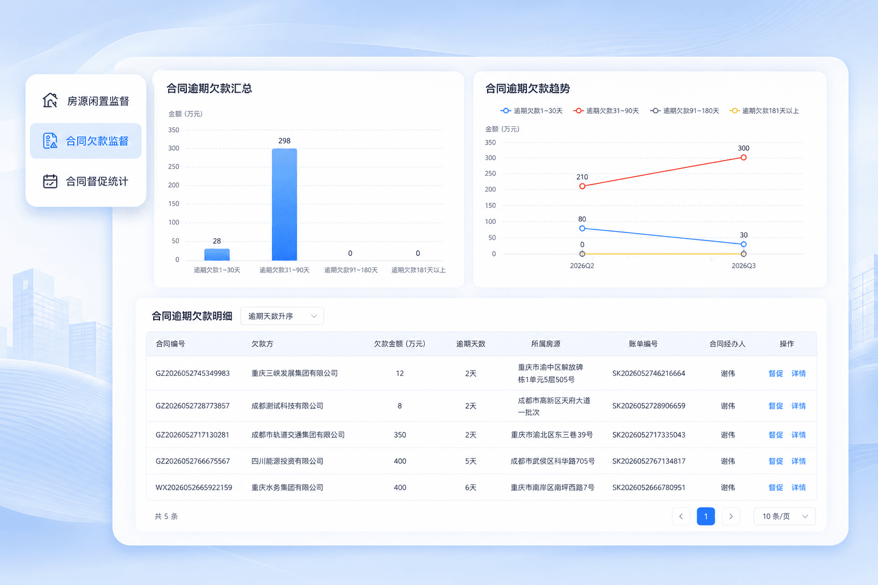Toggle legend 逾期欠款31~90天 series
The image size is (878, 585).
point(606,111)
